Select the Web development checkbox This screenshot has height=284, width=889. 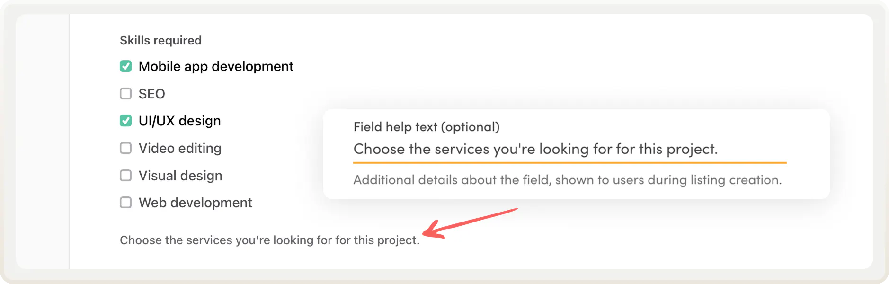(x=125, y=203)
